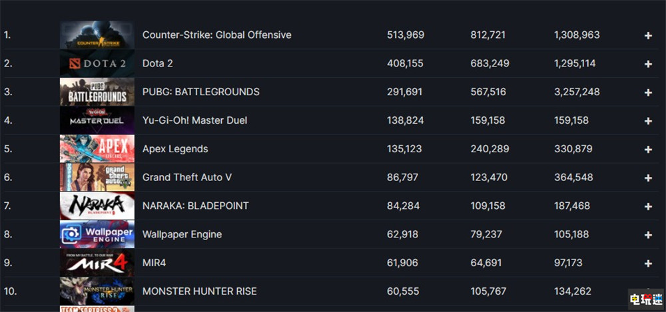This screenshot has width=666, height=312.
Task: Click the PUBG: BATTLEGROUNDS game name
Action: pyautogui.click(x=200, y=92)
